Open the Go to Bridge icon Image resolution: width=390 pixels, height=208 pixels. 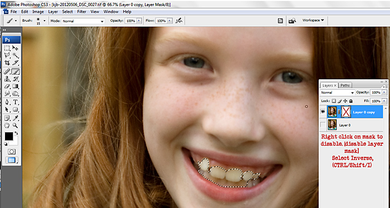[292, 21]
